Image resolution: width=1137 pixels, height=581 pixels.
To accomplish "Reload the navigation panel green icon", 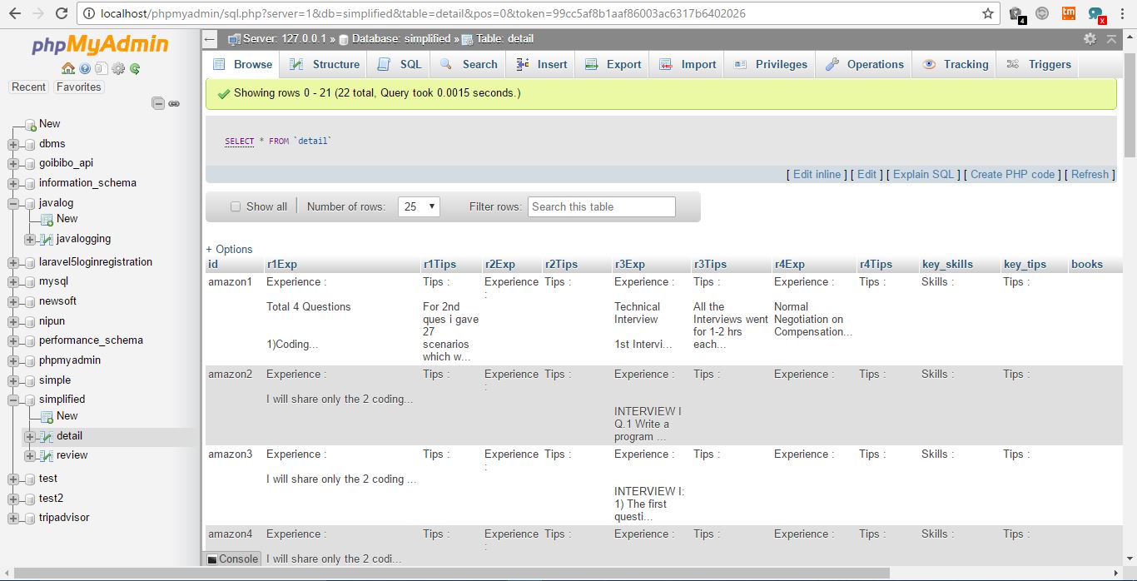I will [x=135, y=69].
